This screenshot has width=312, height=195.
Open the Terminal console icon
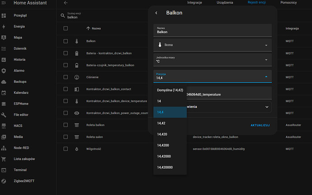click(x=4, y=170)
